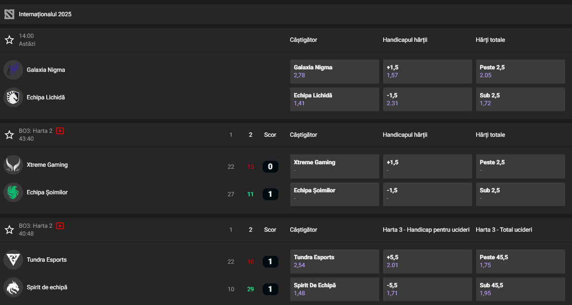Click Spirit de echipă map score 1

(271, 289)
